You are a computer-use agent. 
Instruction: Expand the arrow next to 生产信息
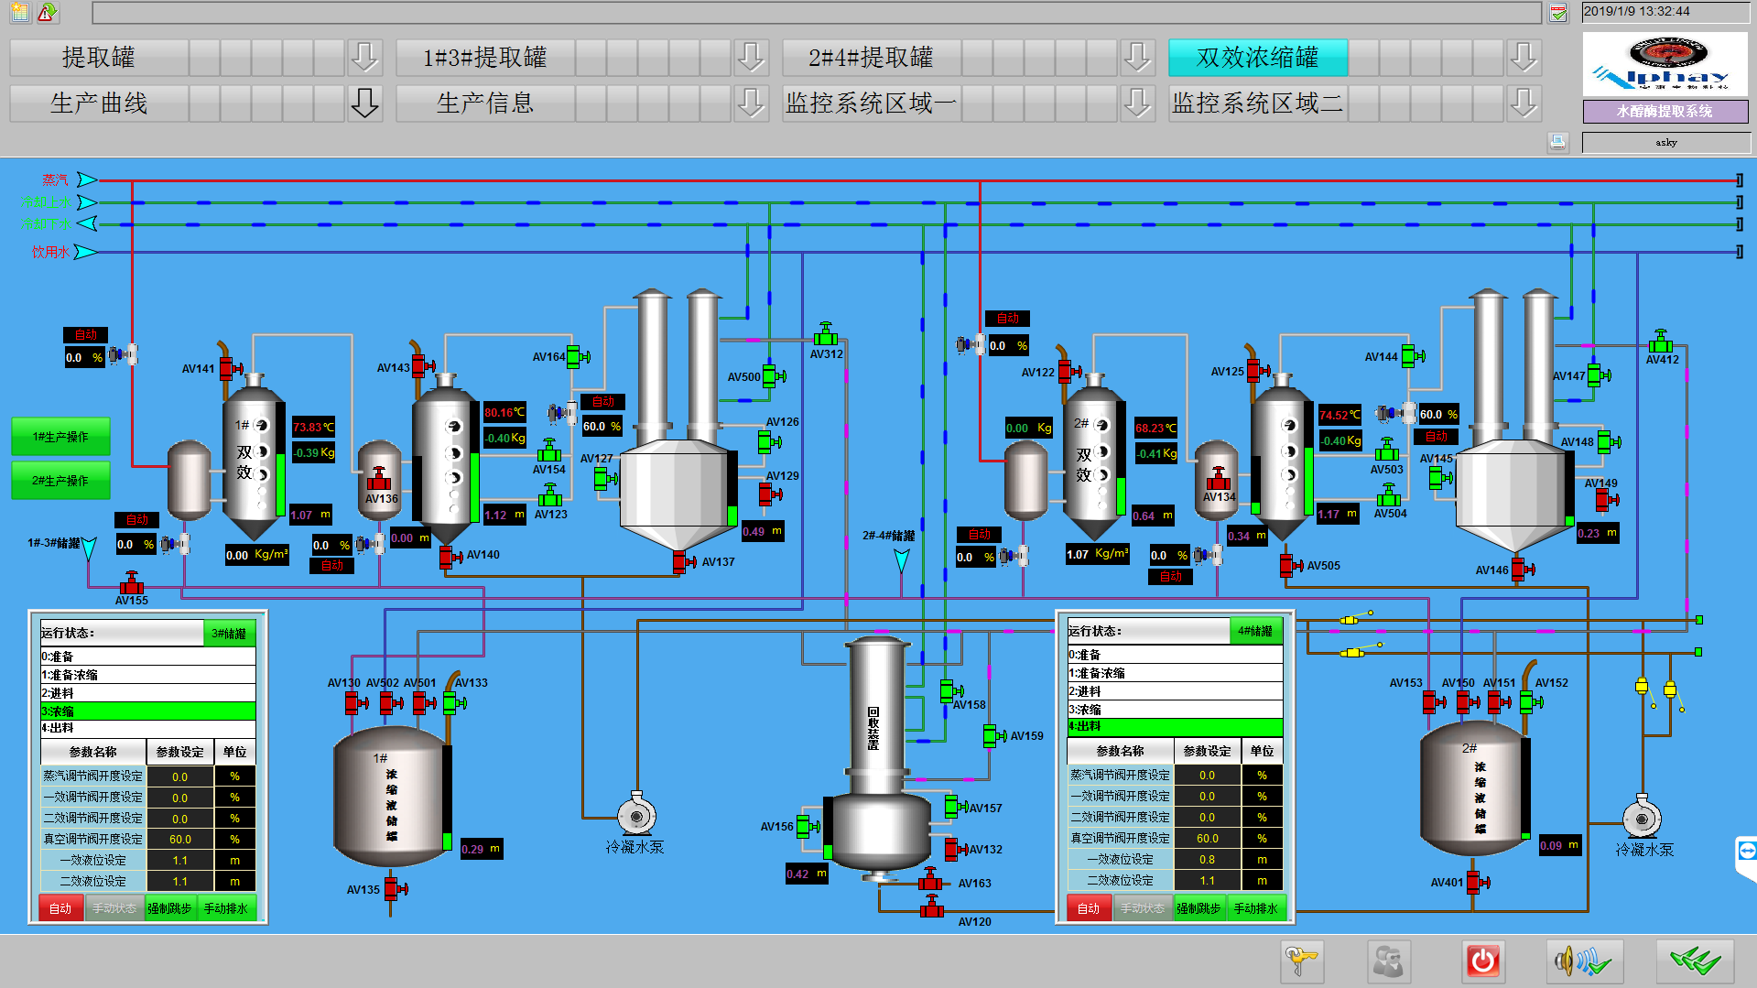click(x=751, y=103)
